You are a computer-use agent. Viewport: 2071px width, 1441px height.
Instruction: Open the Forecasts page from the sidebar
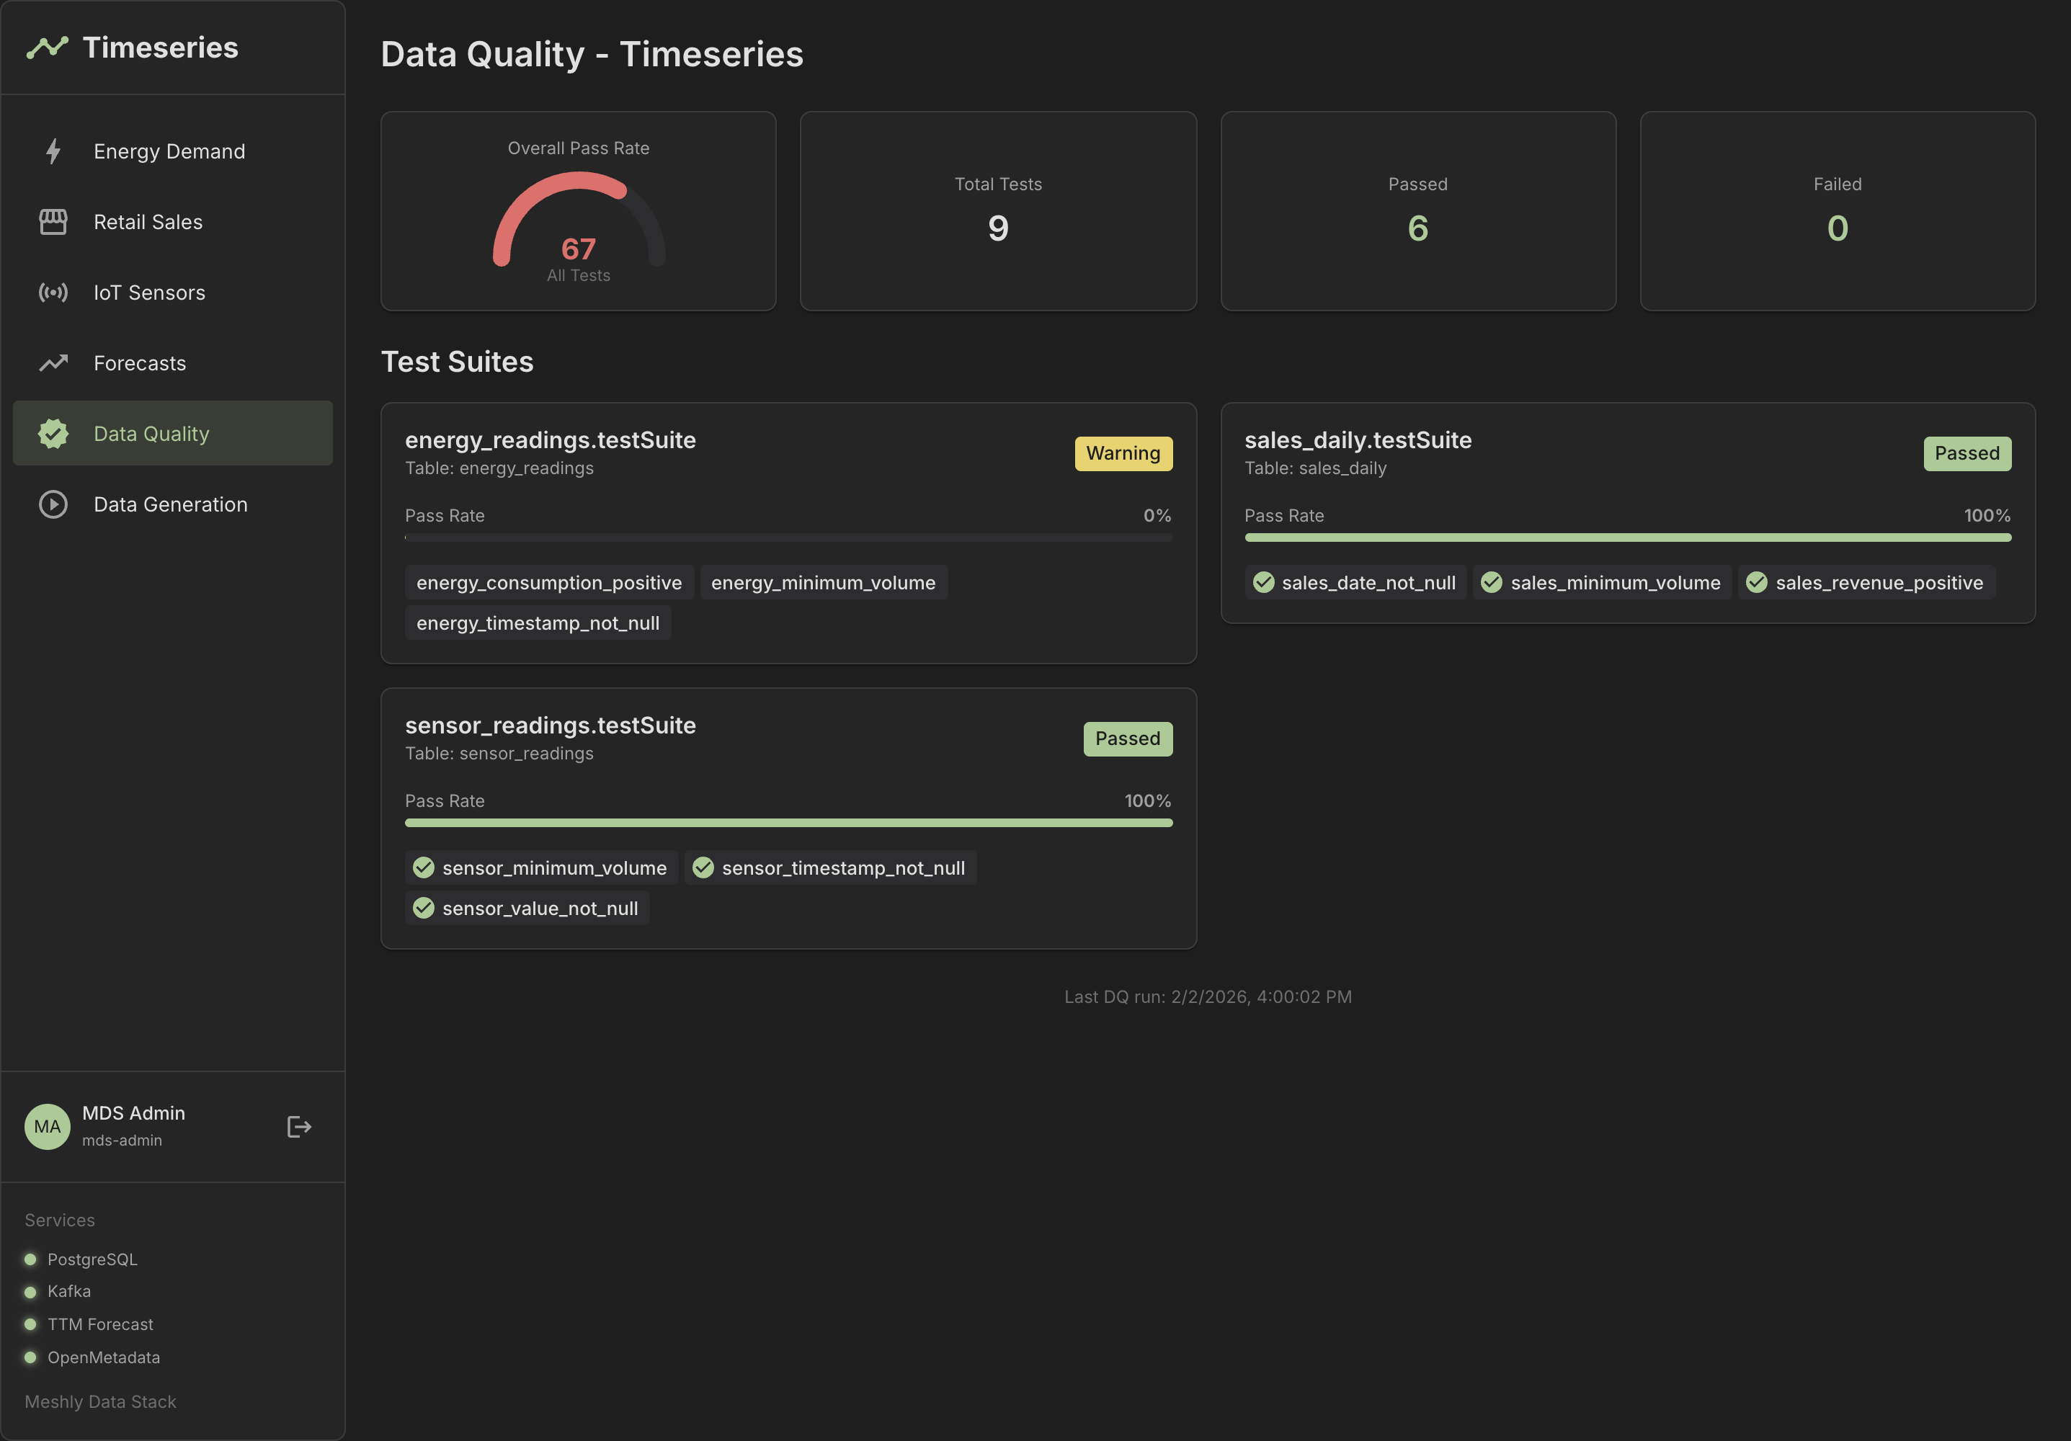click(140, 363)
